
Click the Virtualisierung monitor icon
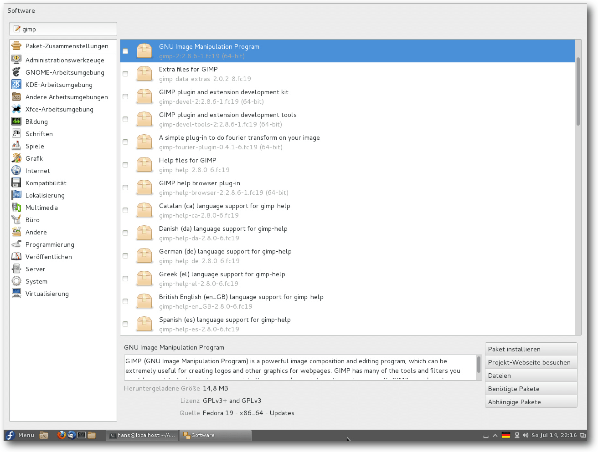click(16, 293)
